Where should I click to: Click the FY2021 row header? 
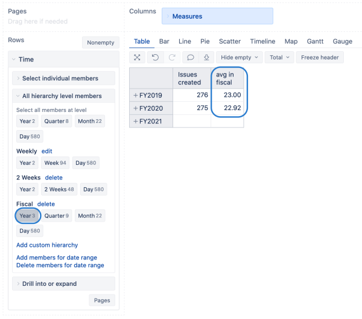[x=151, y=121]
